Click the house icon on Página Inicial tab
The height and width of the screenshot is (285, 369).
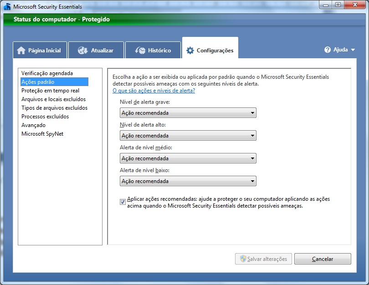[21, 51]
